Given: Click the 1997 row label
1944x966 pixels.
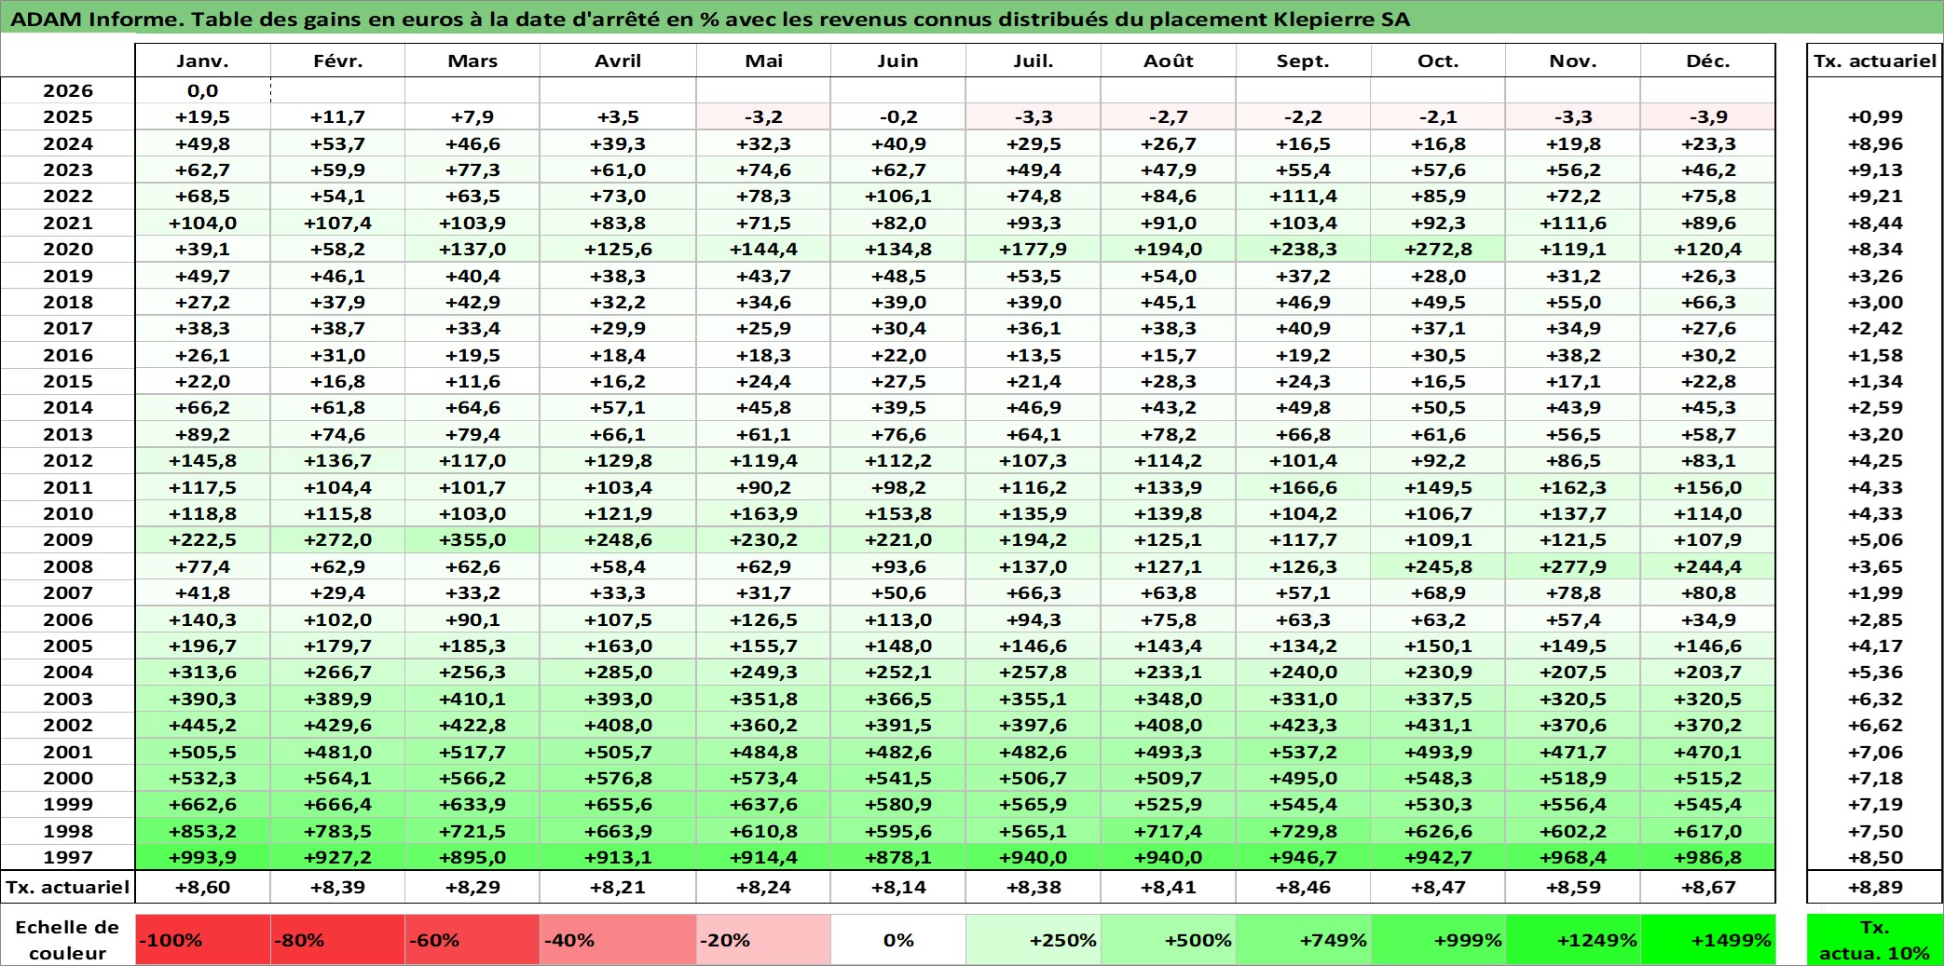Looking at the screenshot, I should pos(68,857).
